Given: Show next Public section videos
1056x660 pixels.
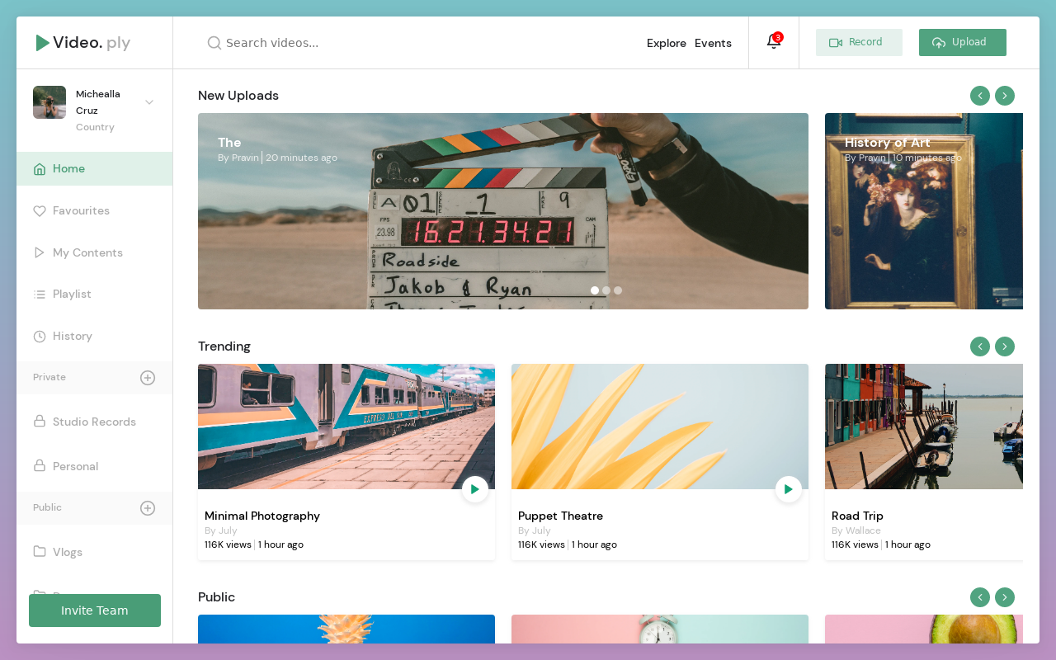Looking at the screenshot, I should 1004,597.
